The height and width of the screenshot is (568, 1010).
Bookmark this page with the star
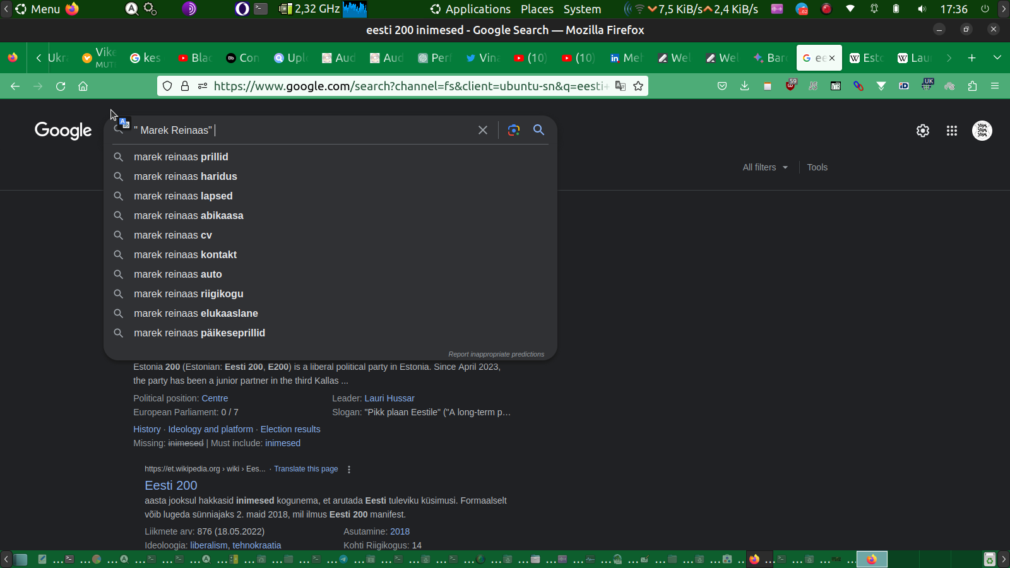click(638, 86)
